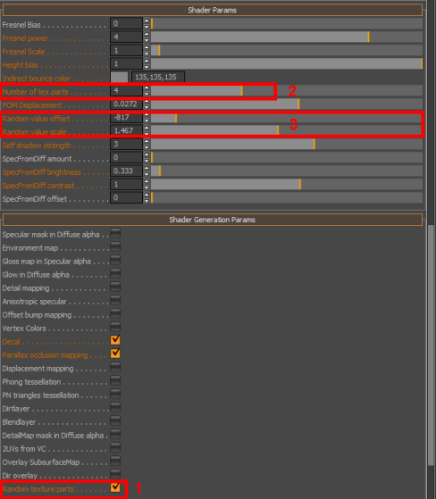
Task: Uncheck the Decal checkbox
Action: tap(115, 340)
